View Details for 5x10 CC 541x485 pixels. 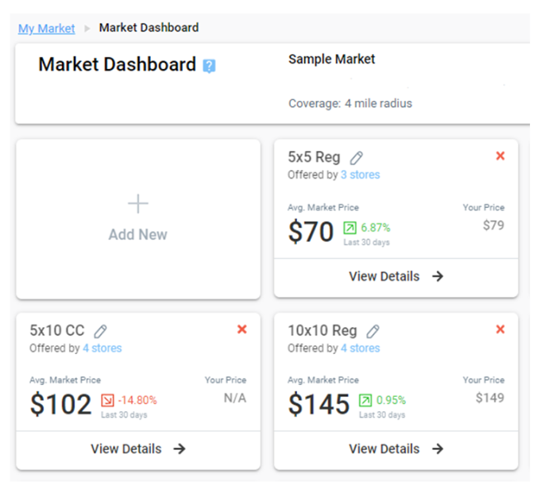[x=137, y=448]
